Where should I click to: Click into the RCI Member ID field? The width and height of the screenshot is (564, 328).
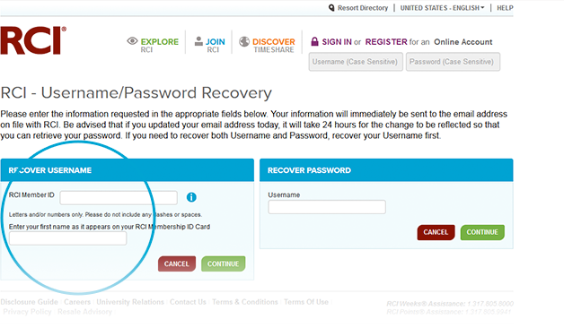click(x=119, y=198)
